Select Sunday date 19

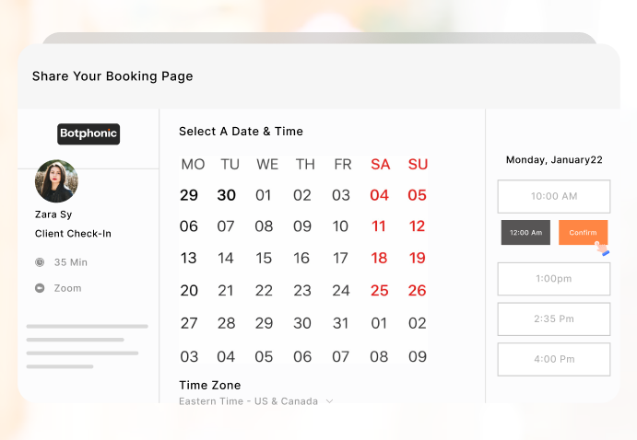click(418, 258)
